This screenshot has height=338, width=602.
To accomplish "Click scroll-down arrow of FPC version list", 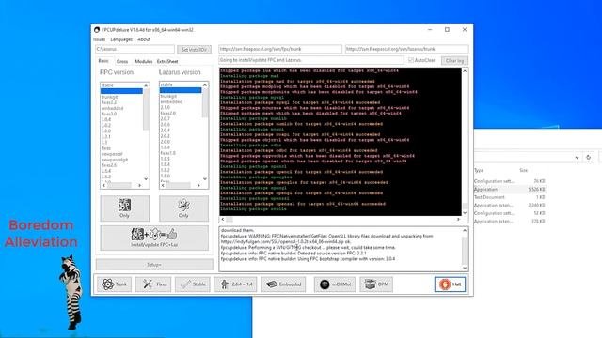I will (x=146, y=179).
